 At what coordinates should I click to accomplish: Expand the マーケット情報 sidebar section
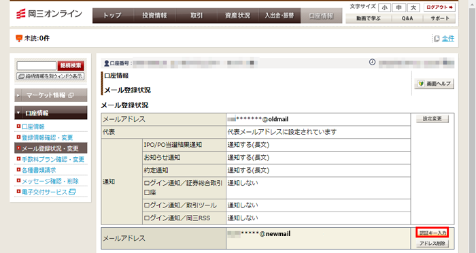[51, 95]
